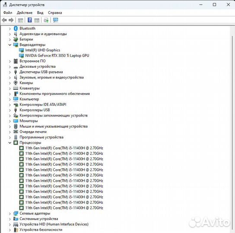Select Аудиовходы и аудиовыходы label
This screenshot has width=235, height=233.
click(43, 34)
